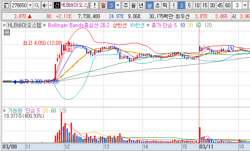Click the 30,175백만 trading value
Image resolution: width=250 pixels, height=151 pixels.
(x=161, y=16)
